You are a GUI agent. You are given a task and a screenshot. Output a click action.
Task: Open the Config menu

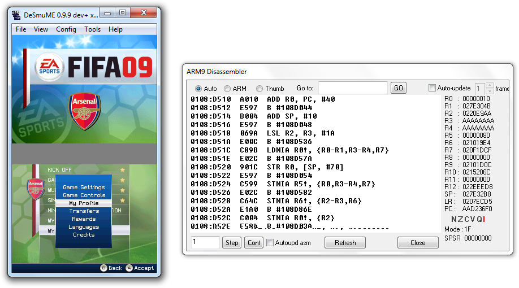66,29
